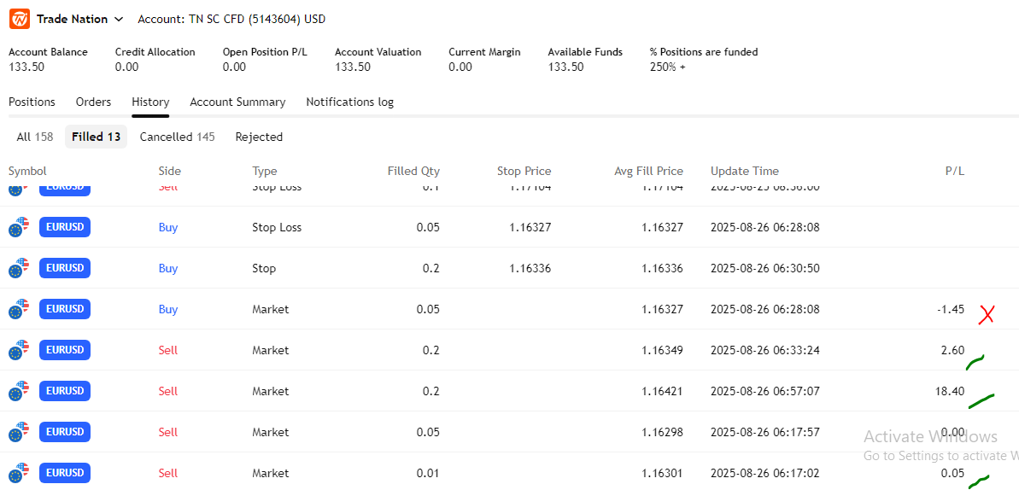
Task: Click the flag icon in the 2.60 P/L row
Action: (19, 350)
